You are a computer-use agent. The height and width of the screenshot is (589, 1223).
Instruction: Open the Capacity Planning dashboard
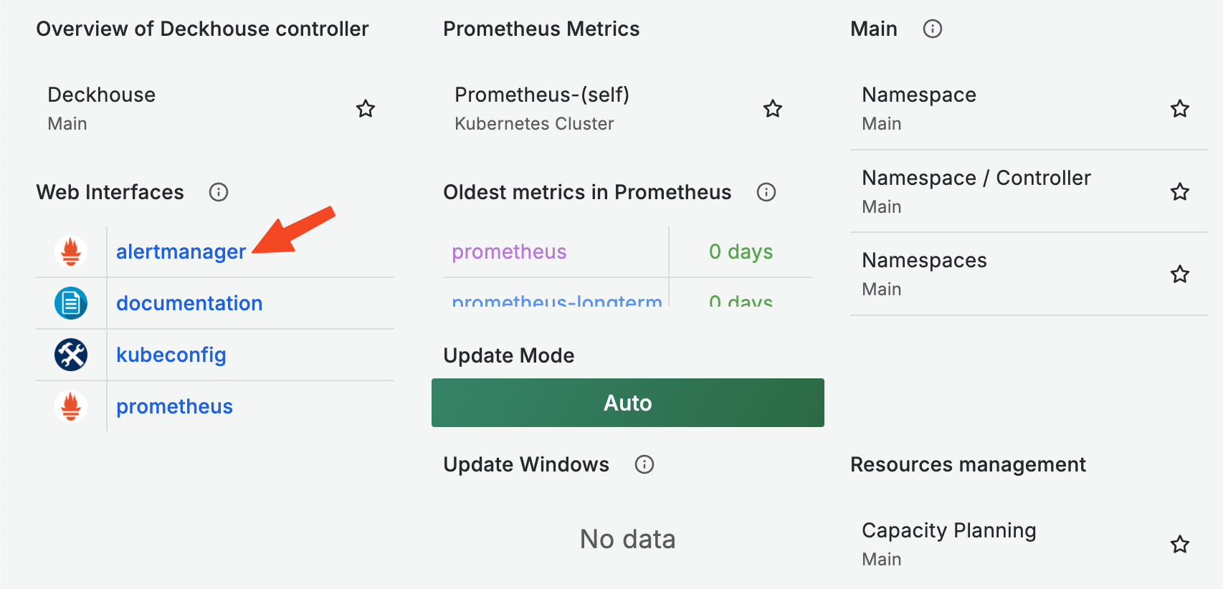tap(949, 530)
